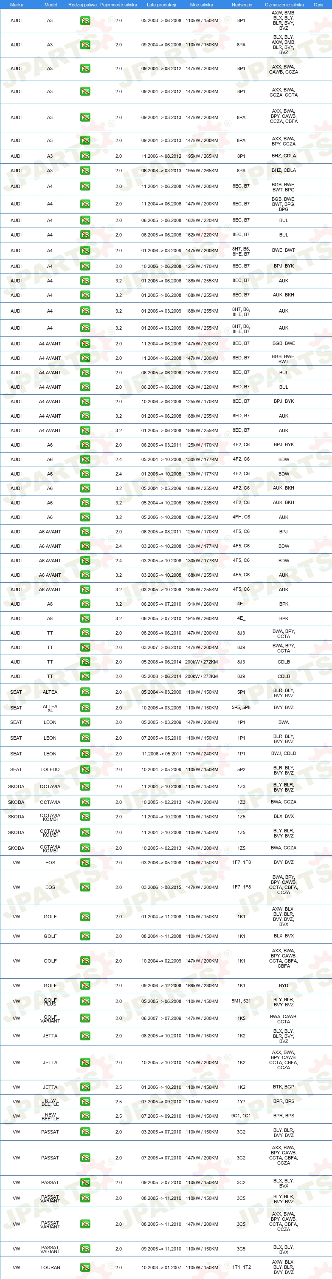The height and width of the screenshot is (1279, 332).
Task: Click the BYD engine code cell
Action: point(284,986)
